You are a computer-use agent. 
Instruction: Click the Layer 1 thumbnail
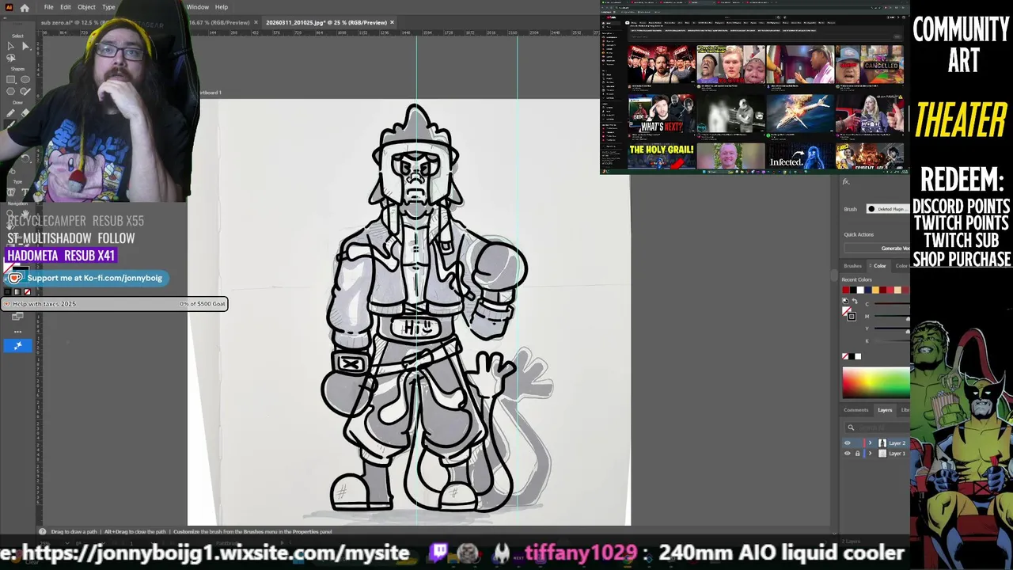(882, 454)
